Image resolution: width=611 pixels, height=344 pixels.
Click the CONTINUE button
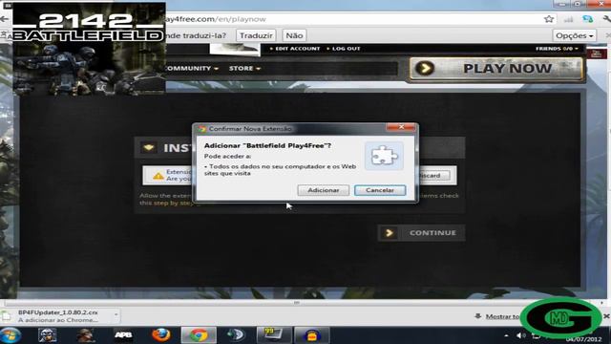(421, 233)
